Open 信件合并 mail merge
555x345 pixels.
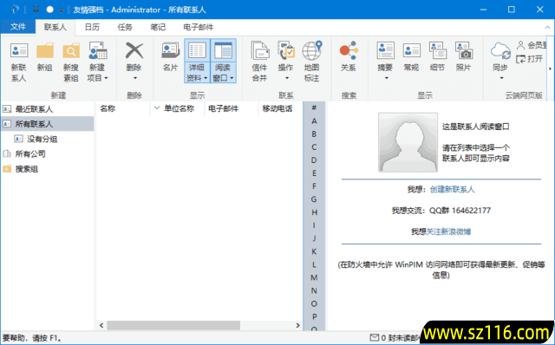pos(260,62)
